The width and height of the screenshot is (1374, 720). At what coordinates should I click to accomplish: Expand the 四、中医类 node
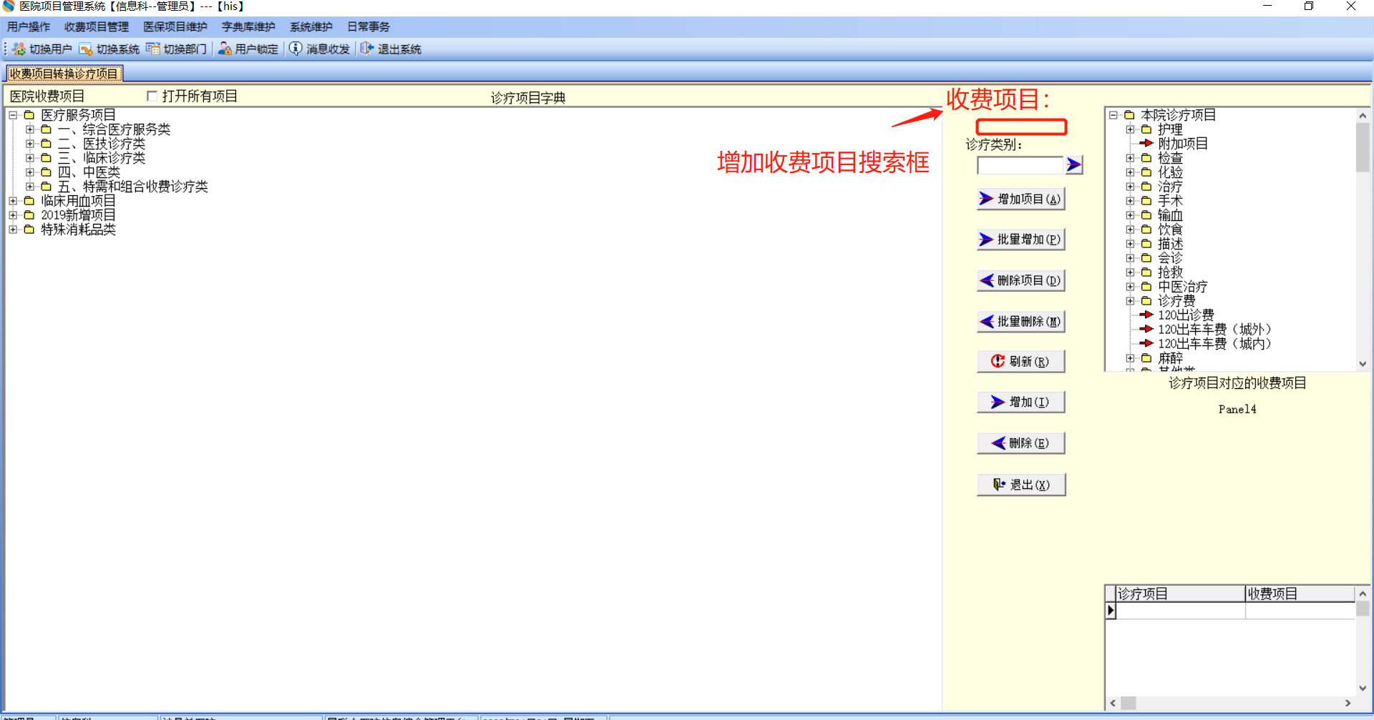coord(29,172)
